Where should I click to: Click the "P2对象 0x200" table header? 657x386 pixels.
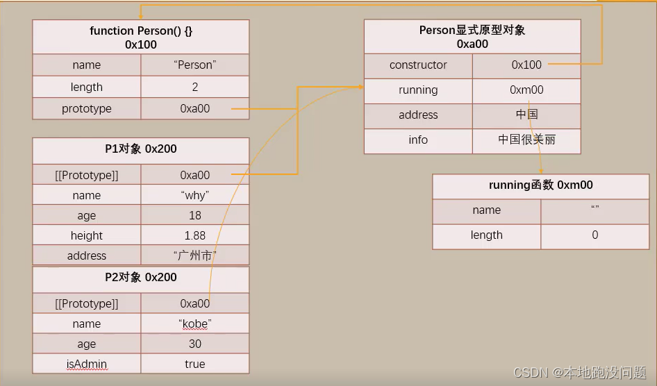click(x=141, y=279)
